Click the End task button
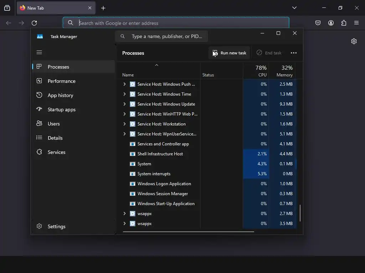This screenshot has width=365, height=273. coord(269,53)
